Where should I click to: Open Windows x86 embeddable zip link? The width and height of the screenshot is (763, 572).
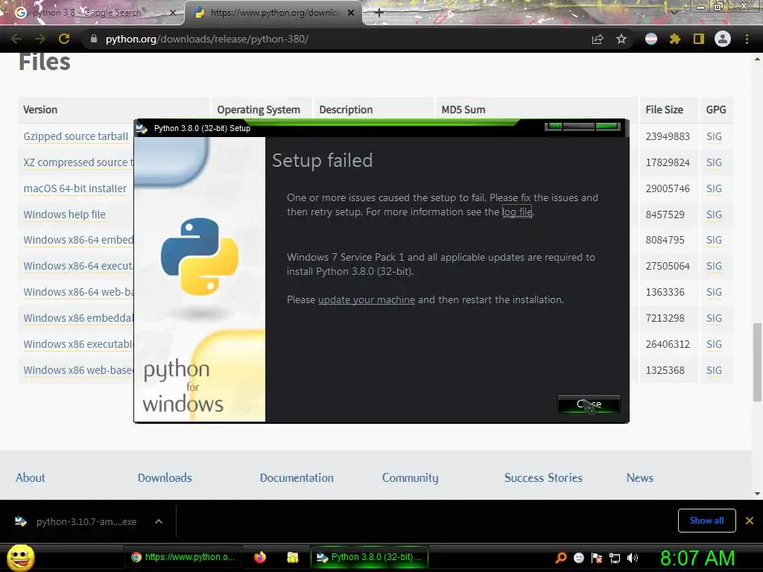[x=77, y=318]
